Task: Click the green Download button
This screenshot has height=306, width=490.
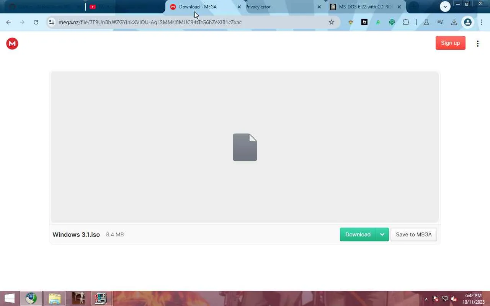Action: (x=358, y=234)
